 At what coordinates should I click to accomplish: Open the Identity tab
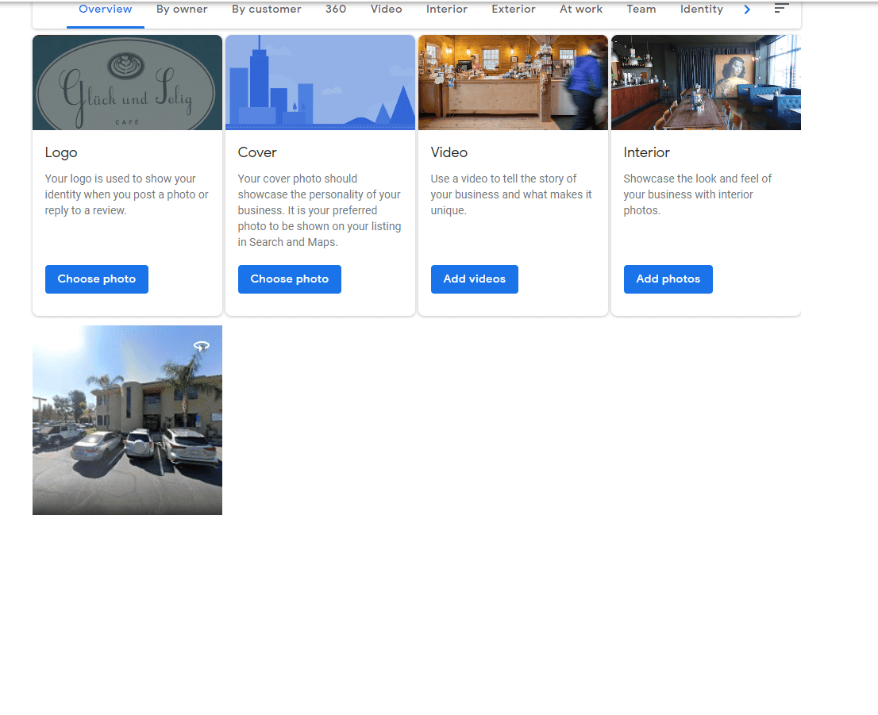pos(702,10)
